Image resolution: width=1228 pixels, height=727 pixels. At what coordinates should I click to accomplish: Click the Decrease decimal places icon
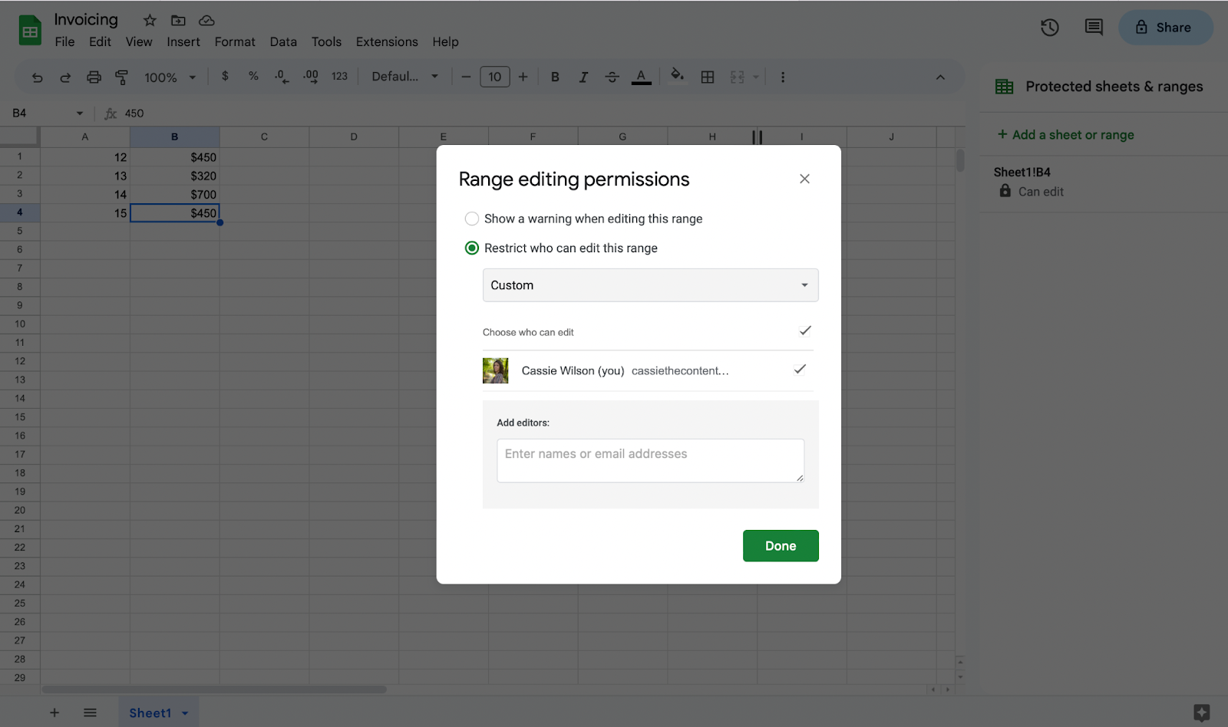281,77
